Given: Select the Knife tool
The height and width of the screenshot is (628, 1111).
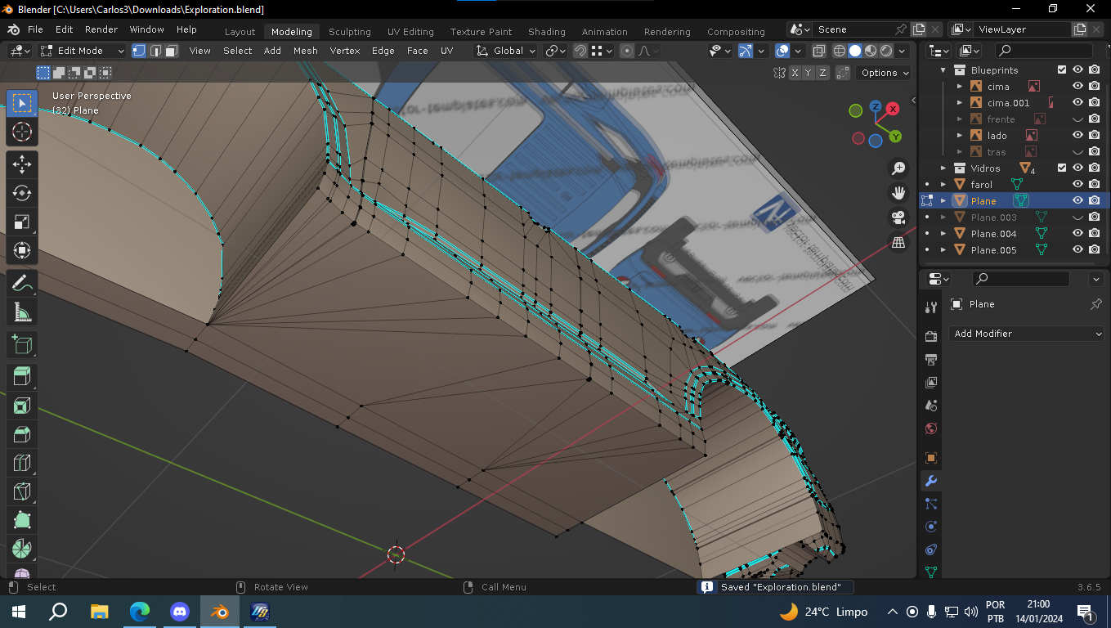Looking at the screenshot, I should [x=22, y=491].
